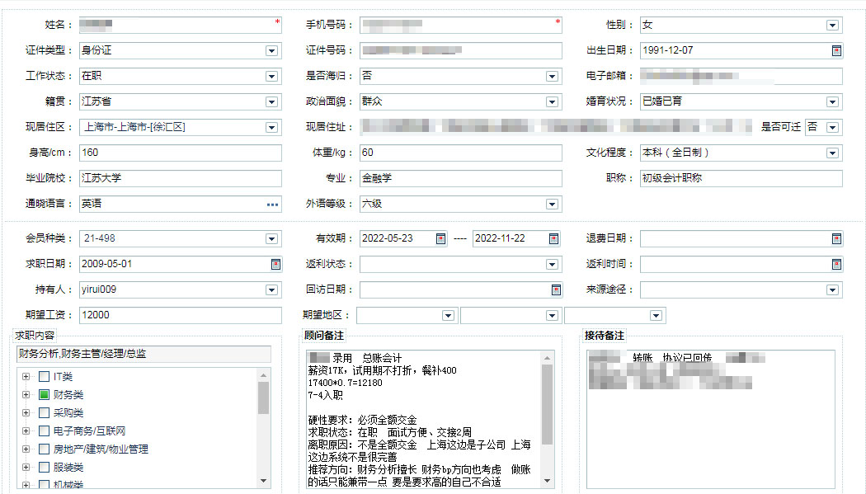The image size is (866, 494).
Task: Tick the IT类 checkbox
Action: tap(45, 376)
